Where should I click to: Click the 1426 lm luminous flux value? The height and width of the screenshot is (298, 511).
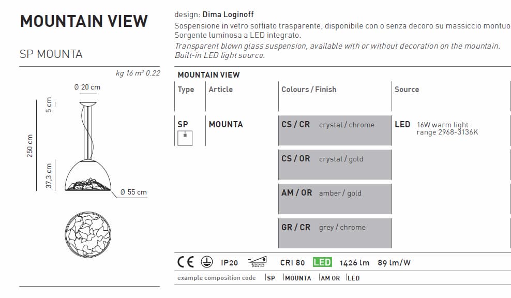[x=354, y=263]
